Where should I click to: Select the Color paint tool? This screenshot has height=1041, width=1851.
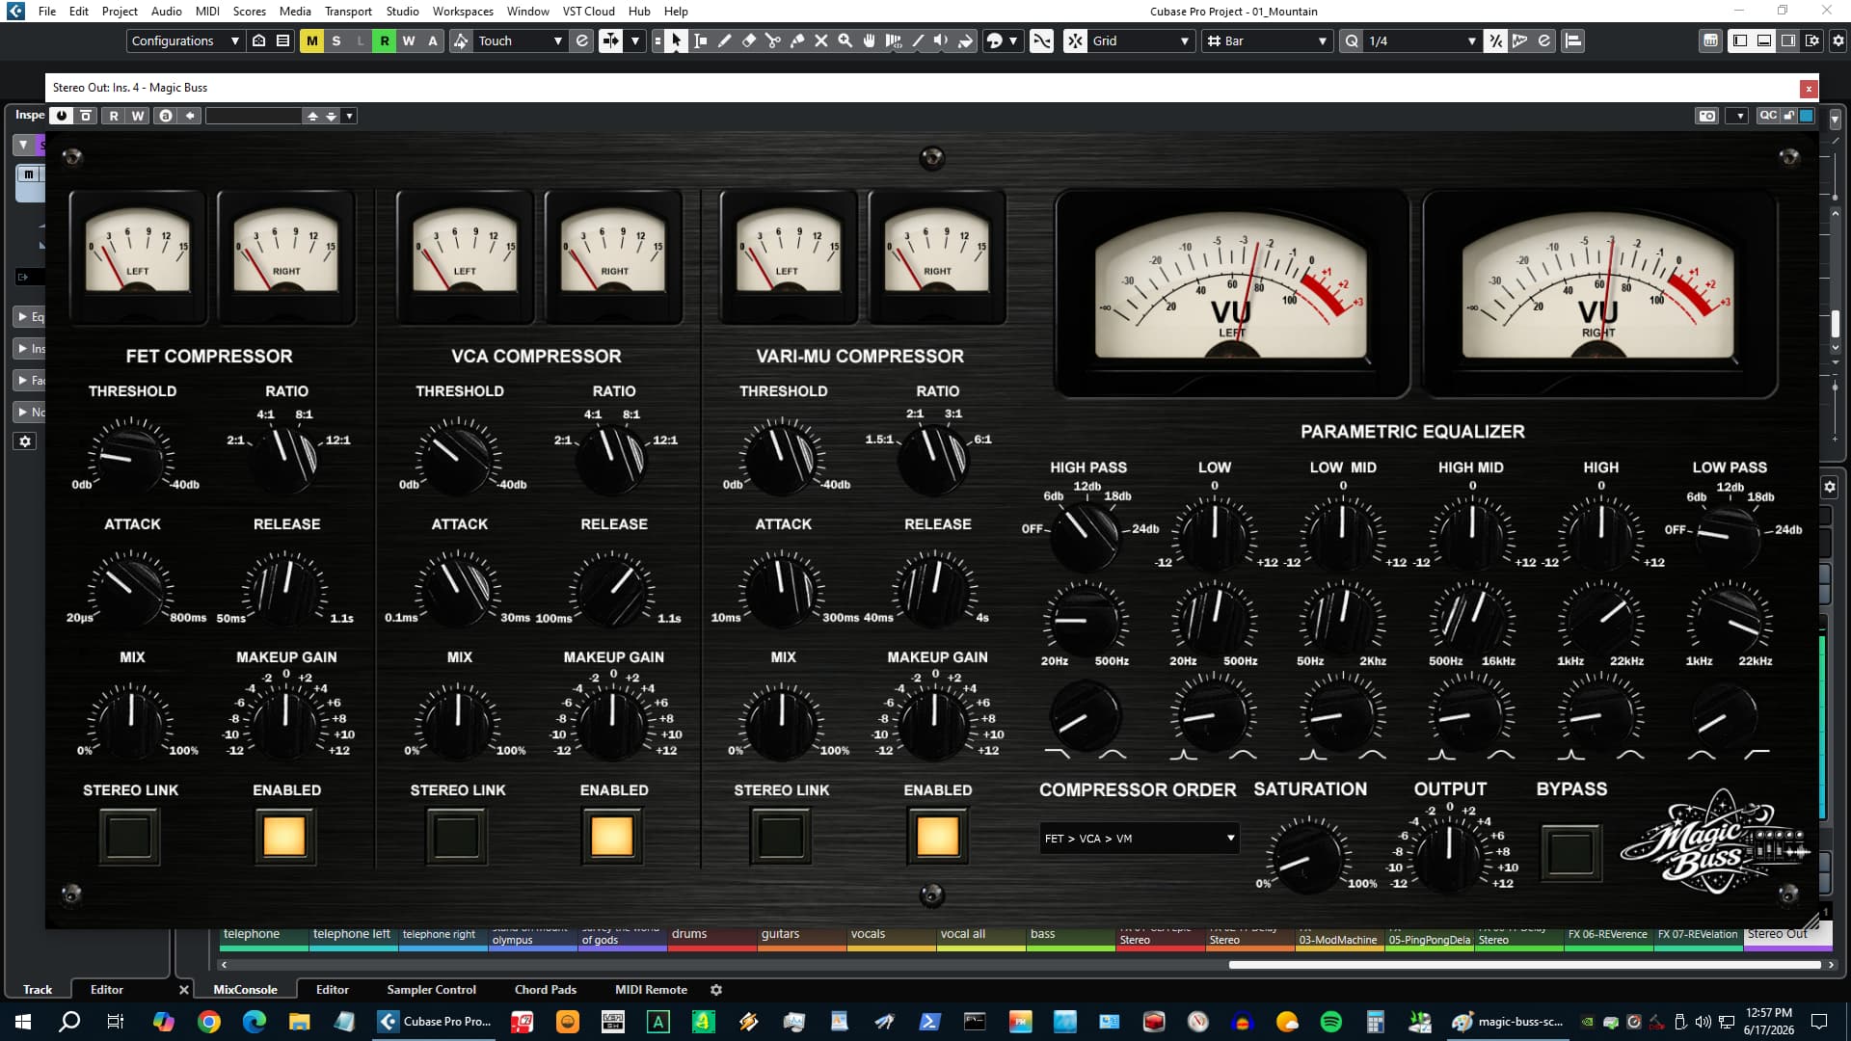965,40
